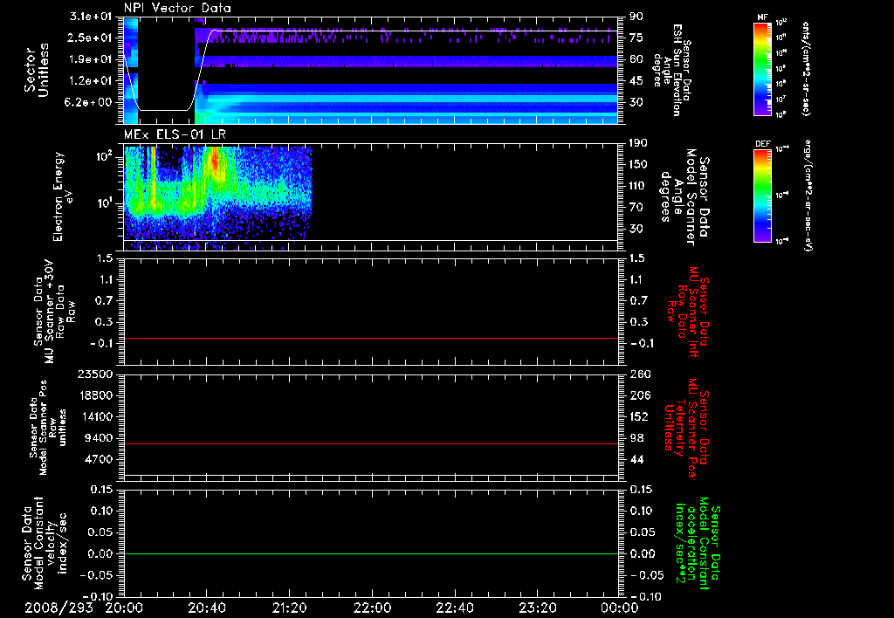The height and width of the screenshot is (618, 894).
Task: Click the white sun elevation curve dip
Action: point(162,110)
